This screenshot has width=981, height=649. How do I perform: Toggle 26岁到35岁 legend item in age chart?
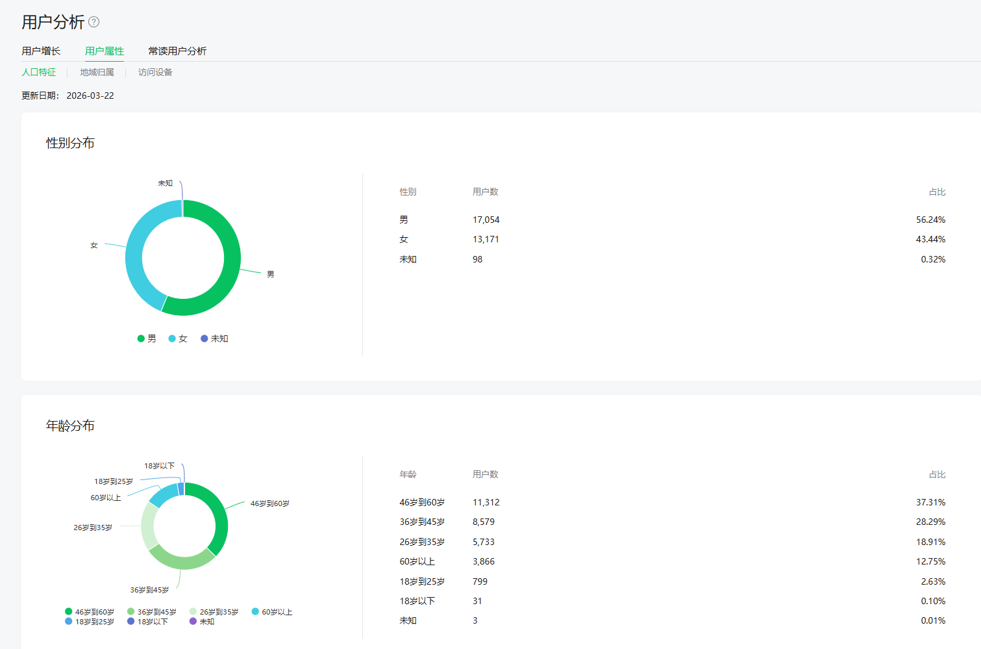[214, 612]
